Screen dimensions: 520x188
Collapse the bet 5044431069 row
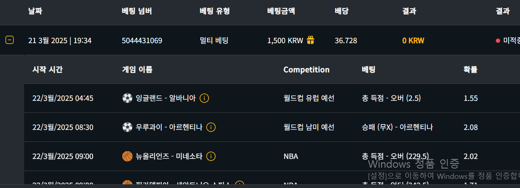pyautogui.click(x=10, y=40)
